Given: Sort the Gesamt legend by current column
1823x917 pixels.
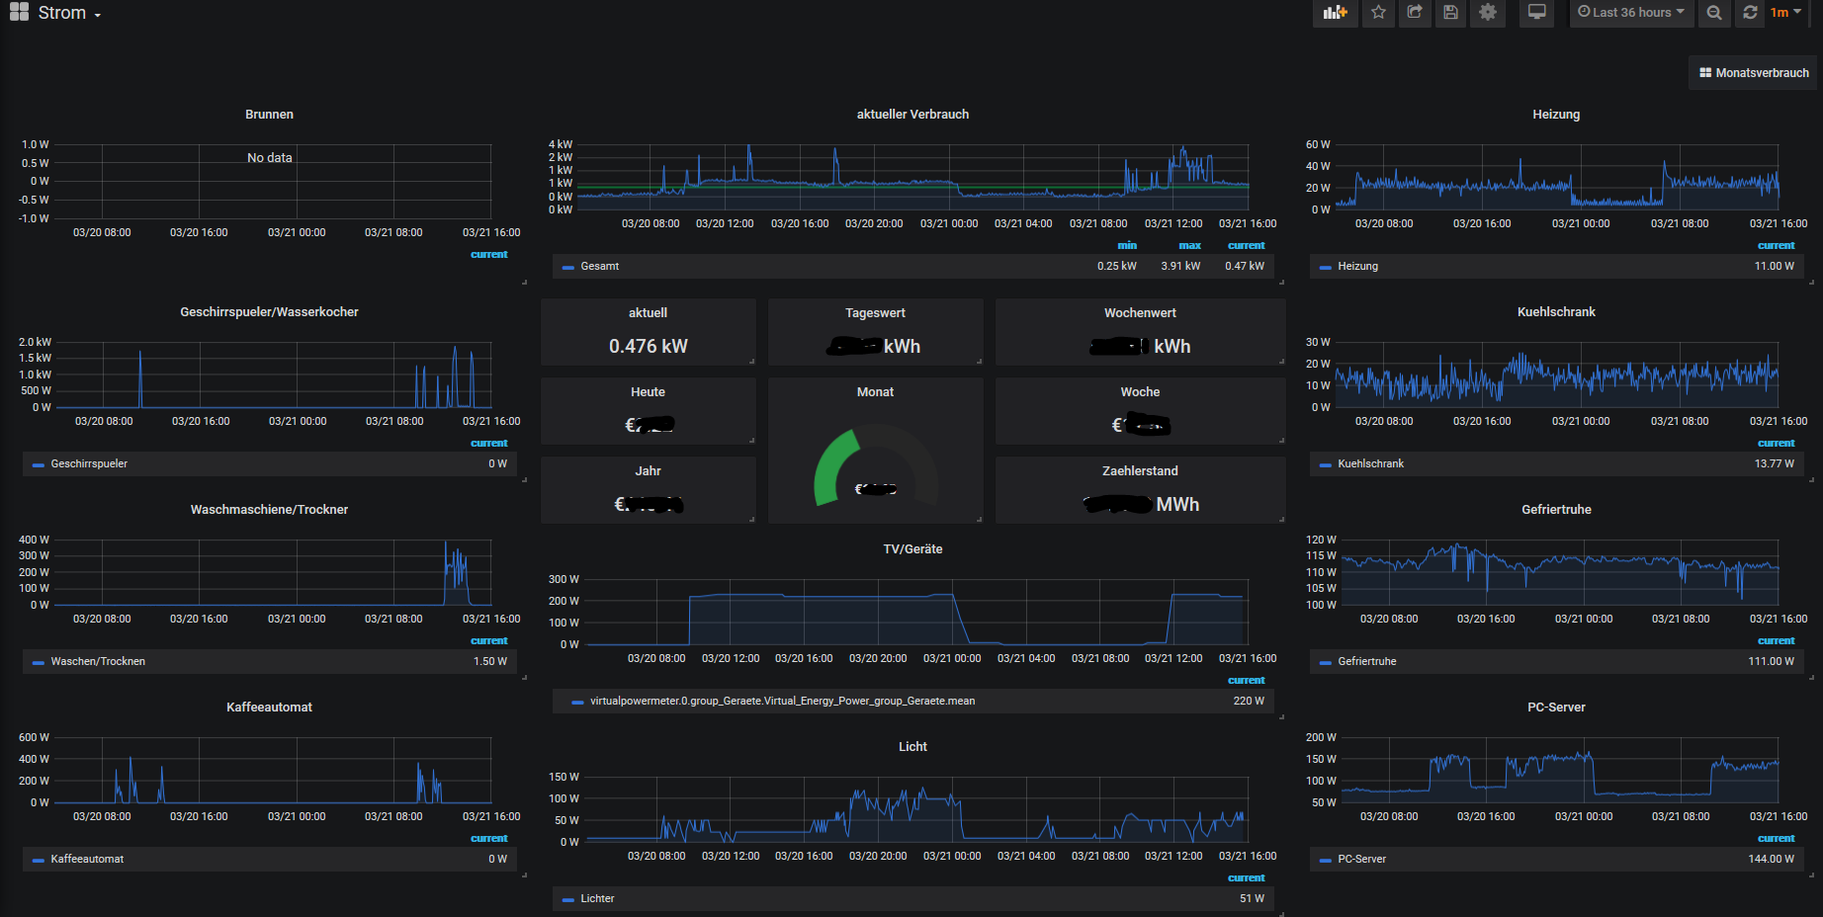Looking at the screenshot, I should [x=1247, y=245].
